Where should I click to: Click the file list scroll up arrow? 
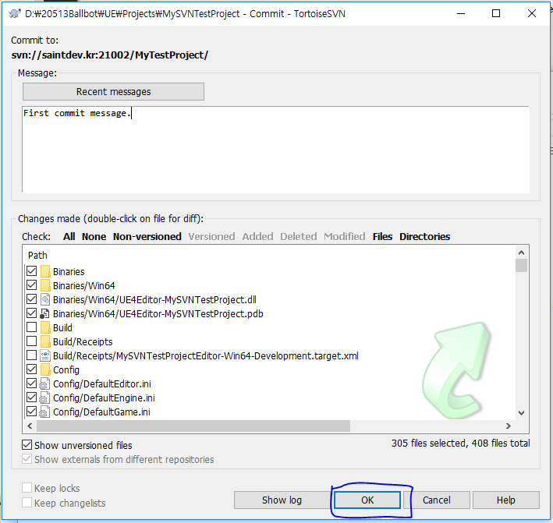521,253
